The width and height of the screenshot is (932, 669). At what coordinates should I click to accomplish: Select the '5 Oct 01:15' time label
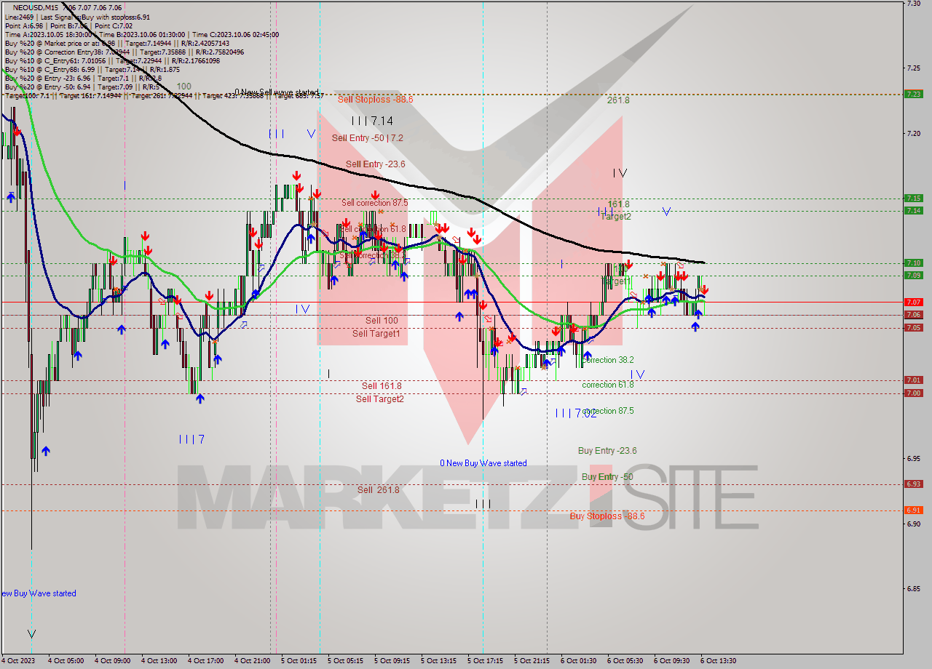tap(299, 662)
